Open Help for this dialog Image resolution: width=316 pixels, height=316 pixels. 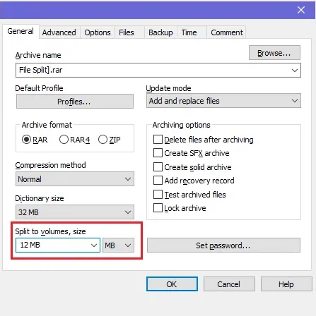tap(286, 284)
